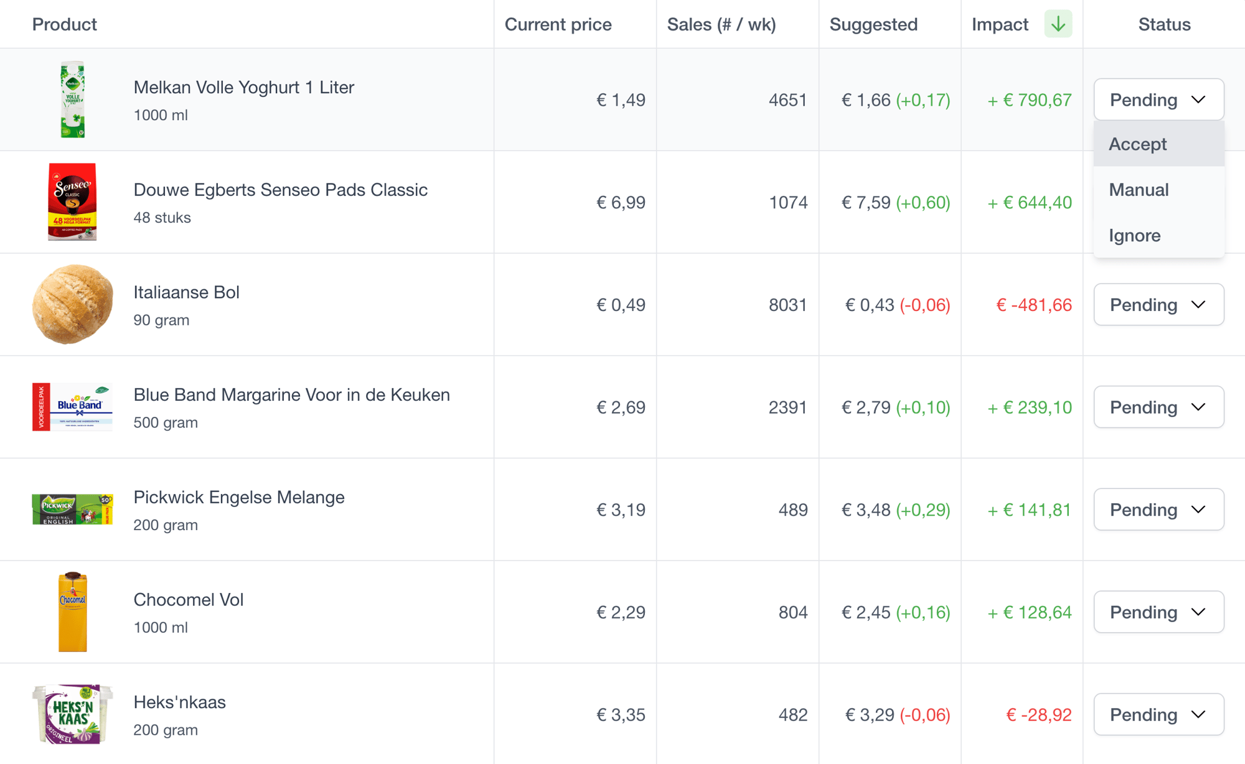The height and width of the screenshot is (764, 1245).
Task: Click the 90 gram size label
Action: (x=161, y=320)
